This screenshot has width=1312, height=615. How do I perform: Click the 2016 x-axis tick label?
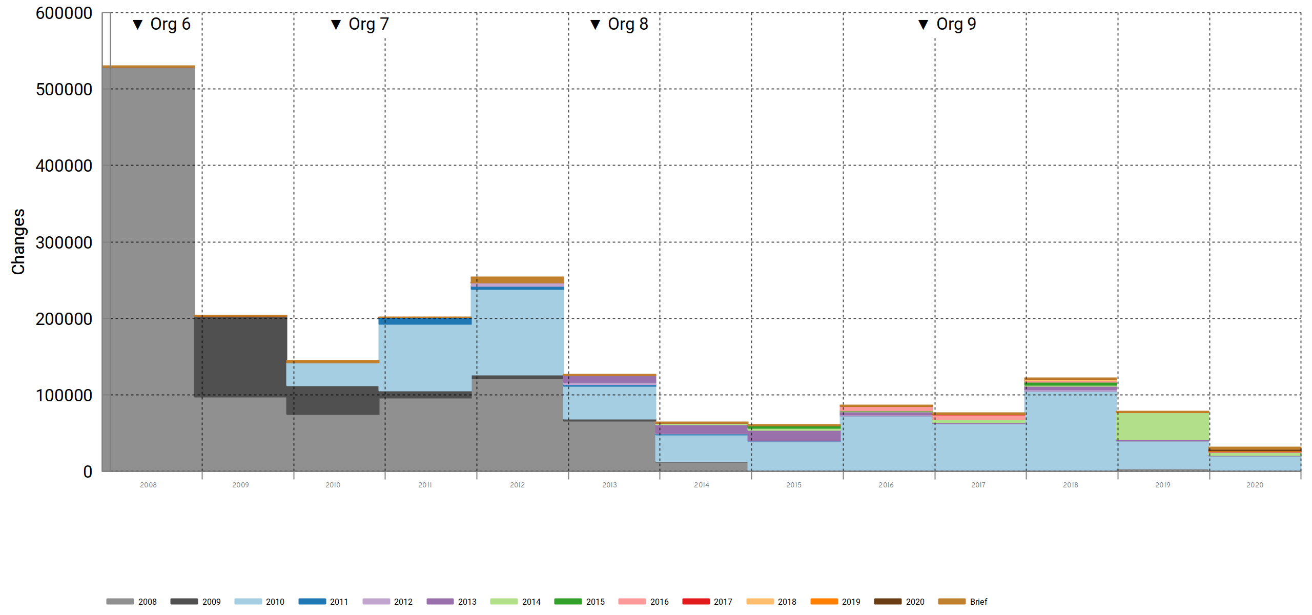886,485
